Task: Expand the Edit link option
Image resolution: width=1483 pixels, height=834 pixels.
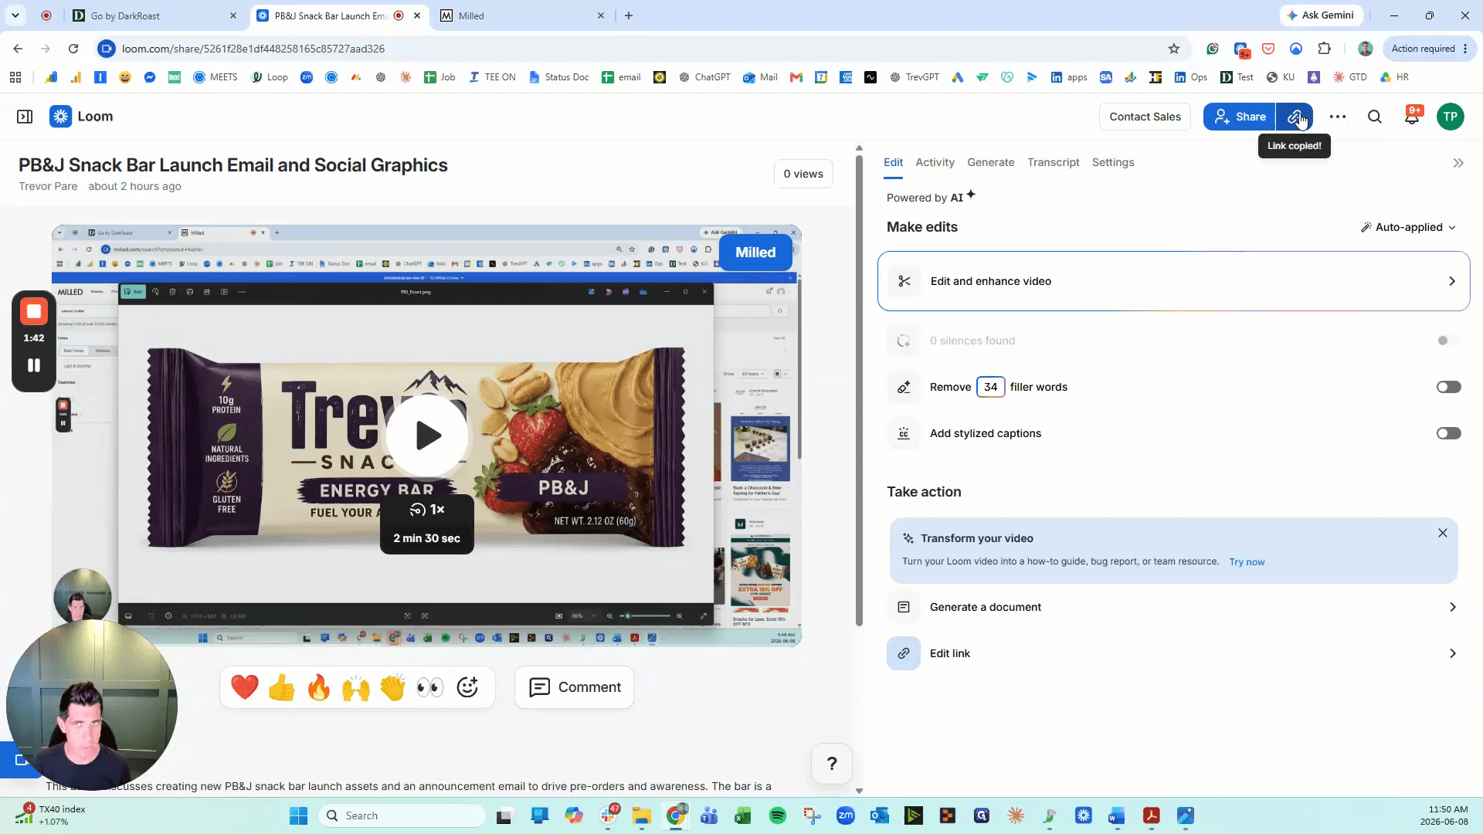Action: coord(1173,653)
